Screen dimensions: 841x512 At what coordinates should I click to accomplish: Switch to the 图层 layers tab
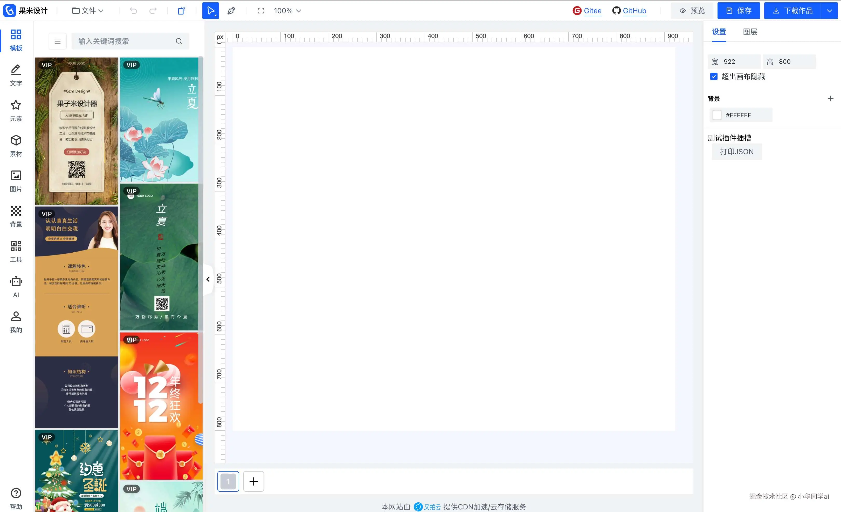pyautogui.click(x=750, y=32)
